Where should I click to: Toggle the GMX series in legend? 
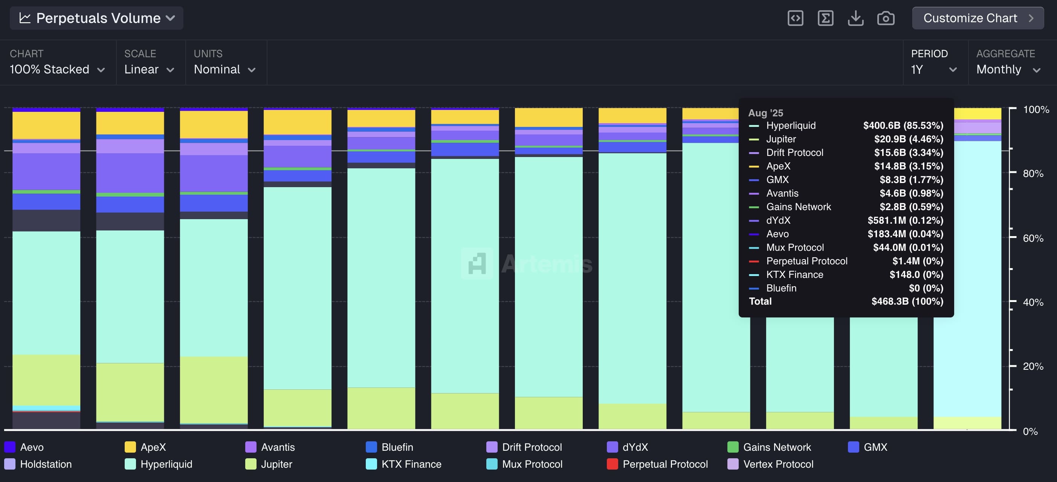(x=868, y=447)
